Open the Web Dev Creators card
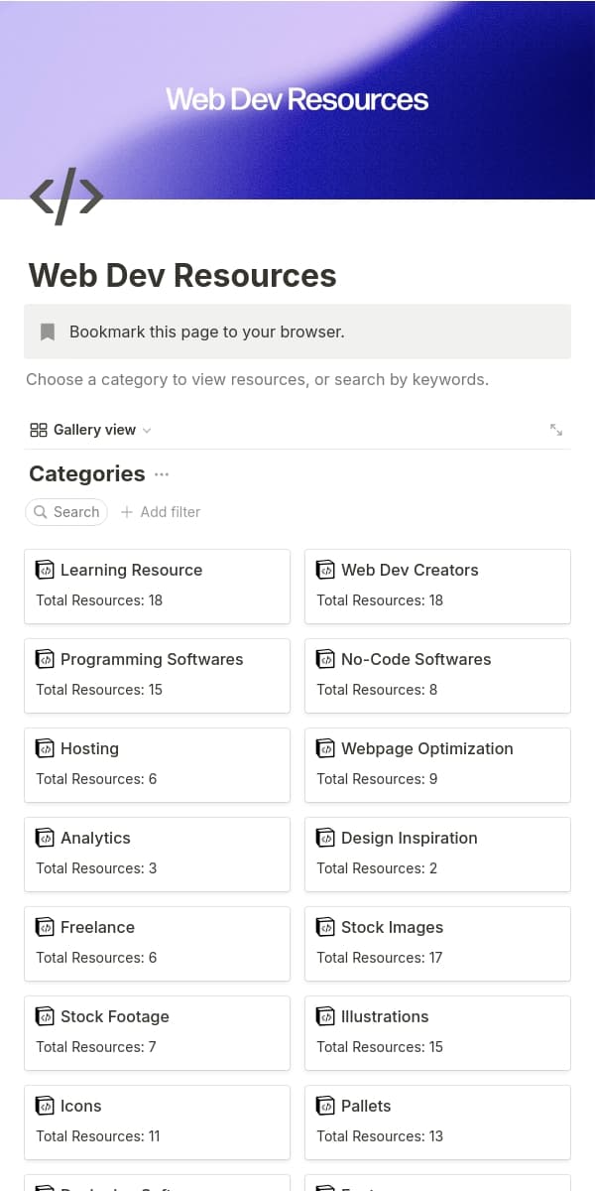Viewport: 595px width, 1191px height. [437, 586]
